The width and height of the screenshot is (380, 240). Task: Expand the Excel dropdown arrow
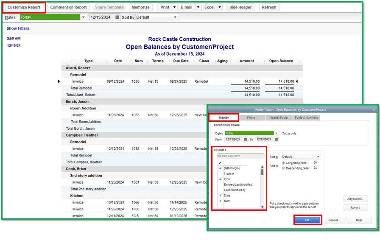click(220, 7)
